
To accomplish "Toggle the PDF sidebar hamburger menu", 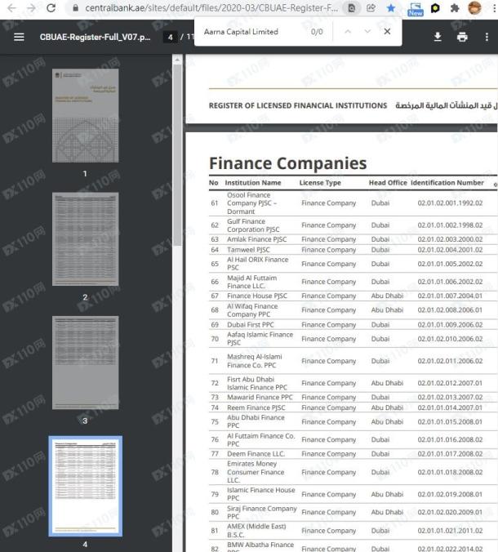I will pos(19,37).
